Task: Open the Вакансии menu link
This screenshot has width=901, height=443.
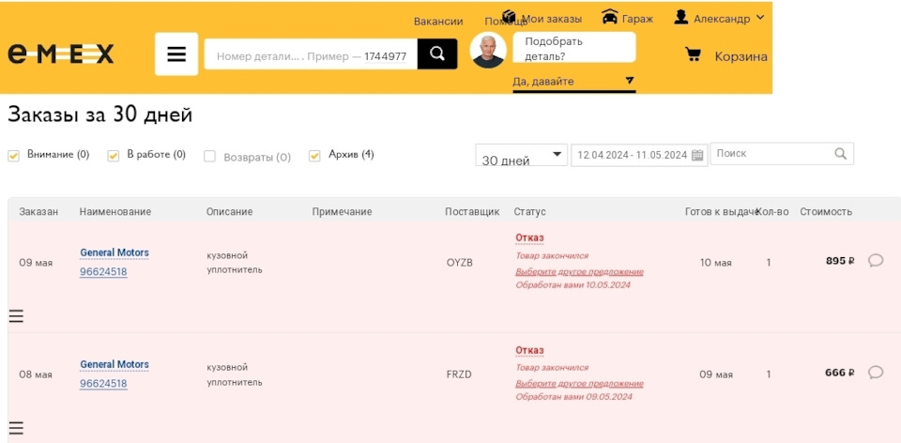Action: (x=438, y=21)
